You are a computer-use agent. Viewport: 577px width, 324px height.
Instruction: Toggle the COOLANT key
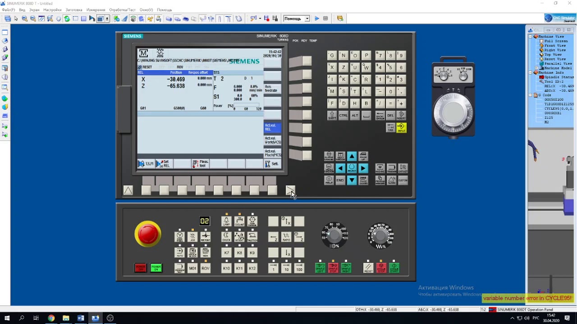(239, 221)
